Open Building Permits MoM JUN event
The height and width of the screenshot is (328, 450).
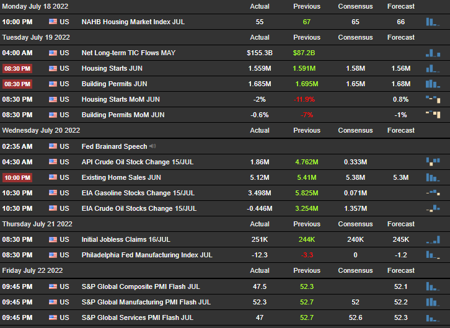click(123, 115)
